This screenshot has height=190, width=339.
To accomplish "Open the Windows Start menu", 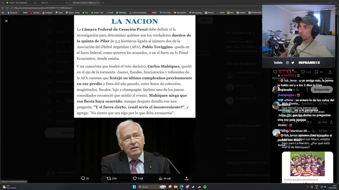I will [x=134, y=187].
